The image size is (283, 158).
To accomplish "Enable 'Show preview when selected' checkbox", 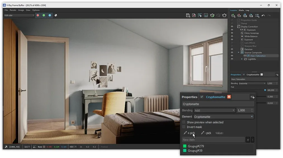I will (184, 122).
